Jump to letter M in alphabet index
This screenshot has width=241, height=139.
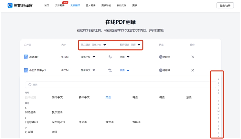coord(219,111)
